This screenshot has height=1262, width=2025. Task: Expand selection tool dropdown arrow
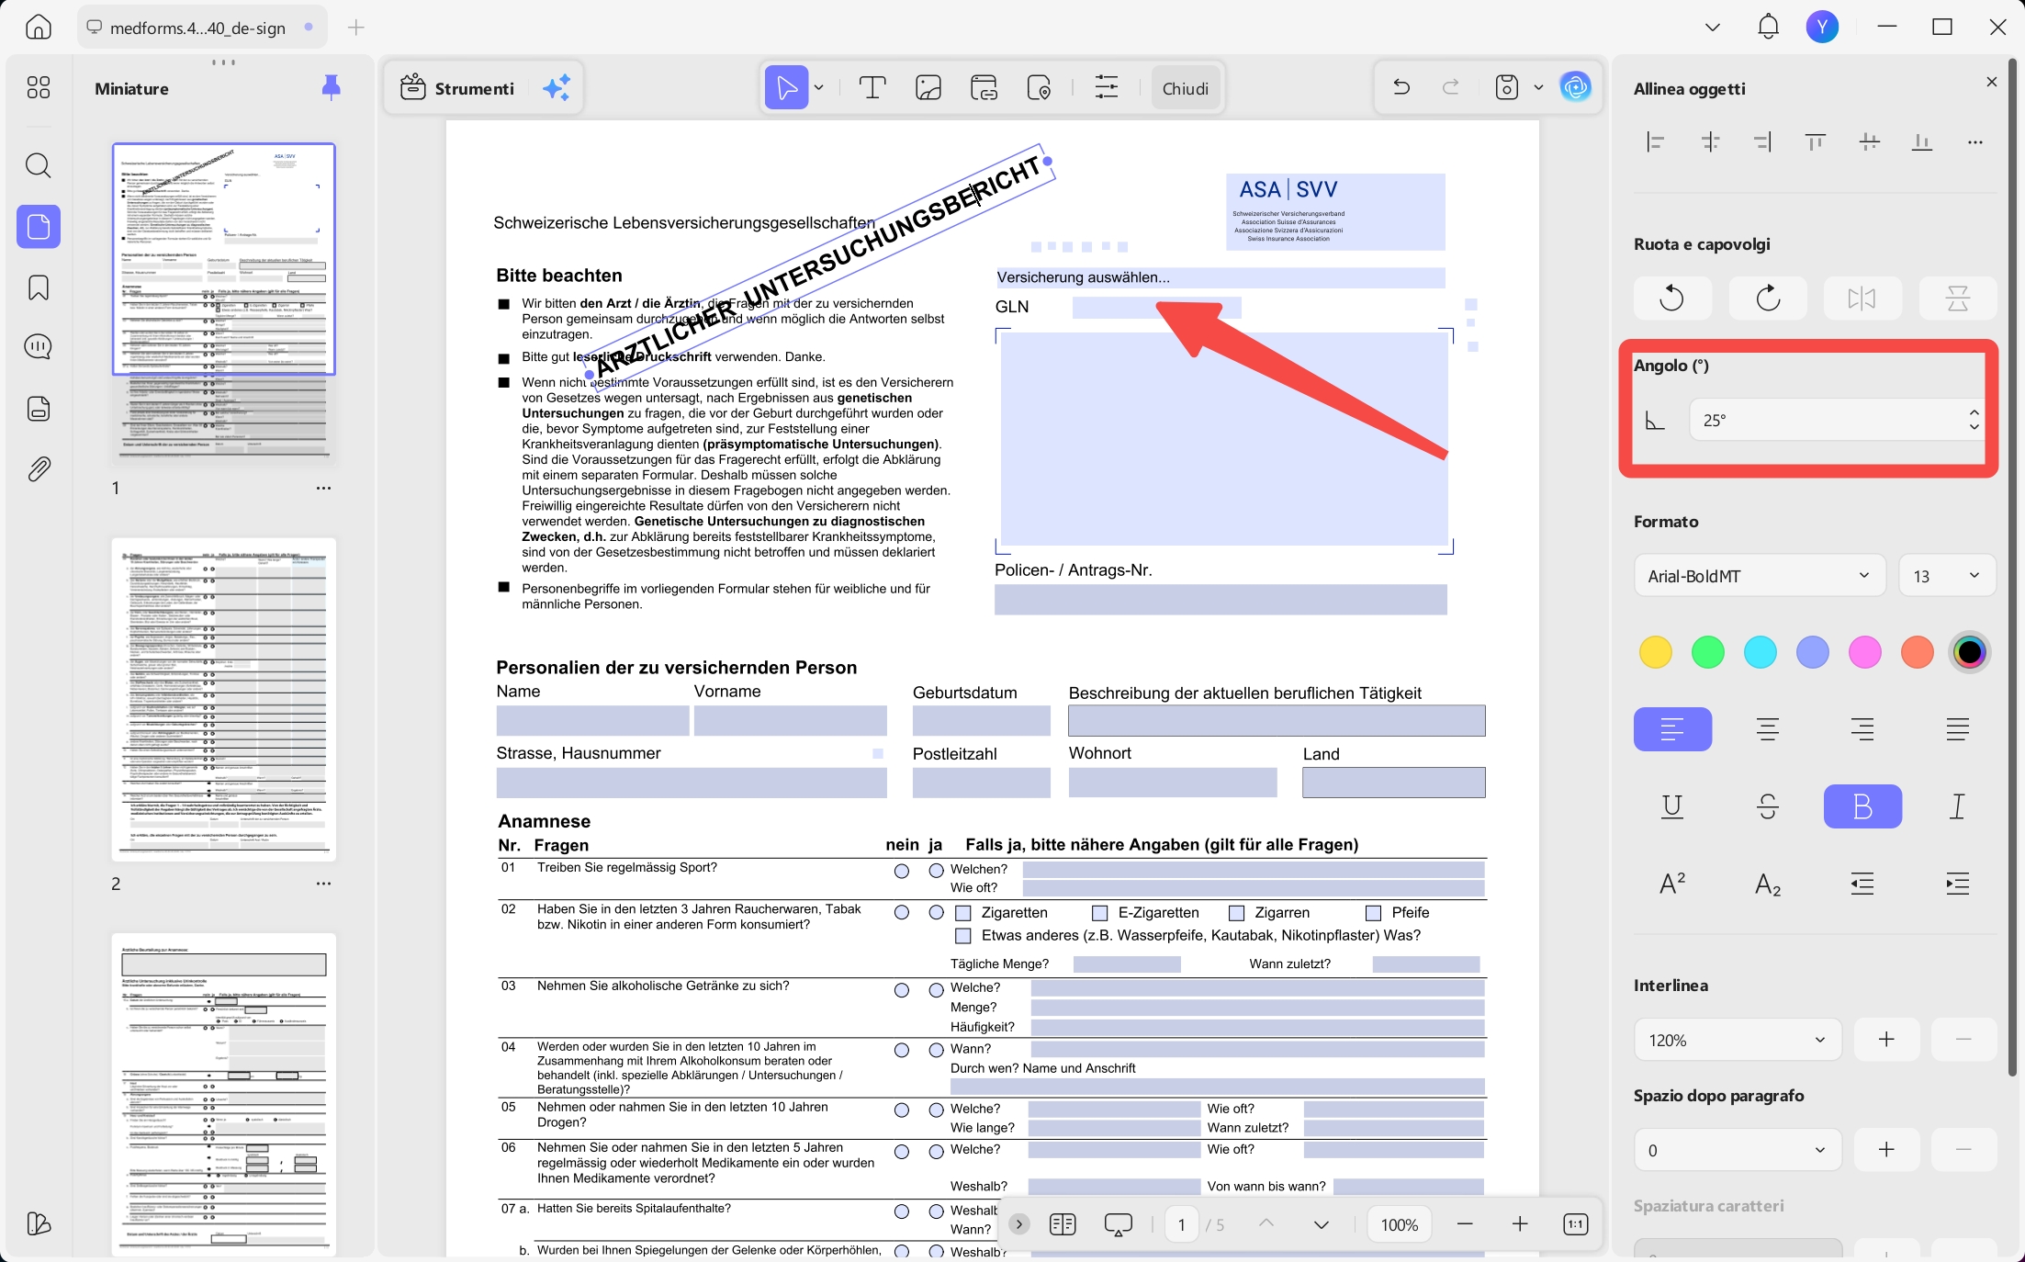pos(818,88)
